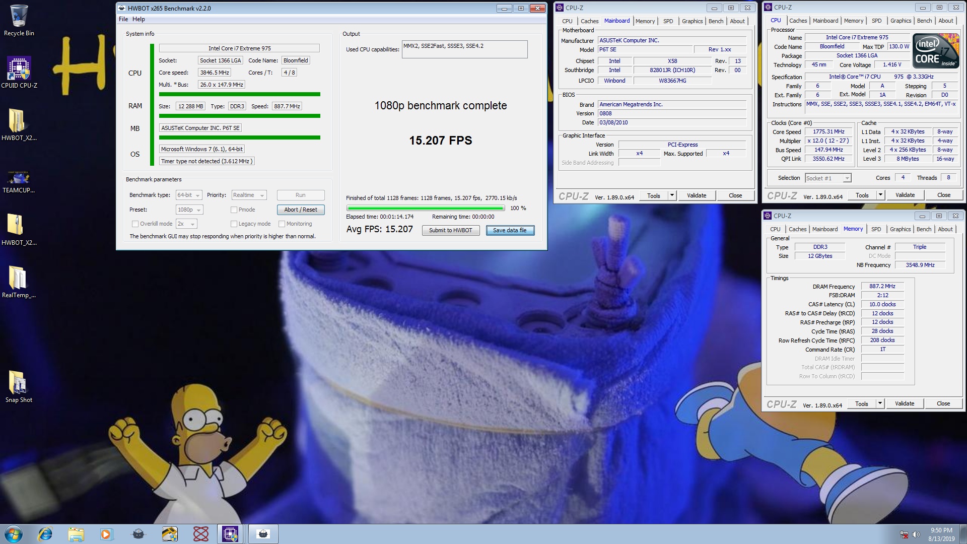Click the HWBOT x265 Benchmark title bar icon
The height and width of the screenshot is (544, 967).
122,8
